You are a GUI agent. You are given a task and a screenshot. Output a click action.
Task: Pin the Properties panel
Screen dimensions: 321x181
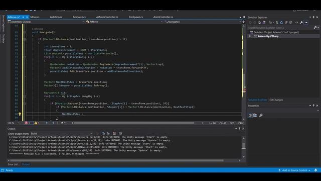[313, 106]
